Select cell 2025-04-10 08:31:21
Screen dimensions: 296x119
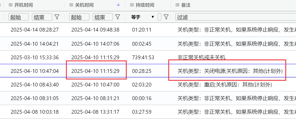point(95,98)
